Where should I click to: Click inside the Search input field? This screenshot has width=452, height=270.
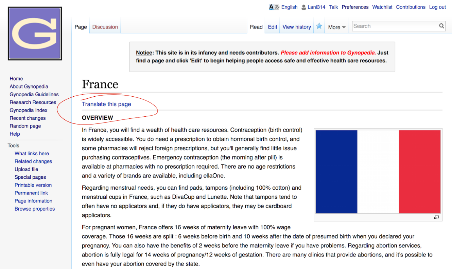tap(394, 26)
